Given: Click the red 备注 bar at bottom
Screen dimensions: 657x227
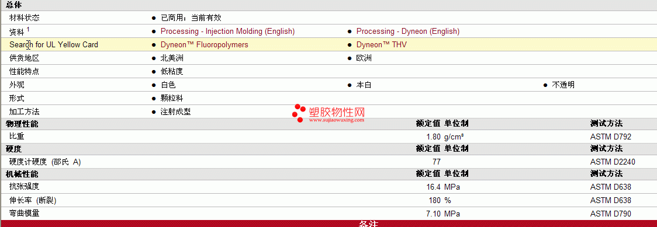Looking at the screenshot, I should [x=328, y=223].
